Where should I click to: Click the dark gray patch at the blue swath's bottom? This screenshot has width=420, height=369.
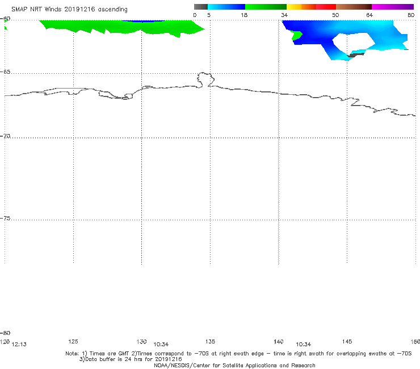point(356,55)
